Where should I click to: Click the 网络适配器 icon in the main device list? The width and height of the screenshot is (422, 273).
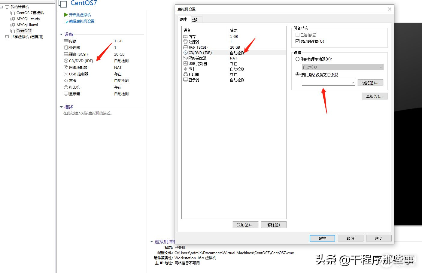pos(66,67)
